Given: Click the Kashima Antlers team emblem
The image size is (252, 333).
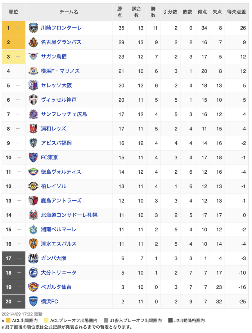Looking at the screenshot, I should [x=33, y=201].
